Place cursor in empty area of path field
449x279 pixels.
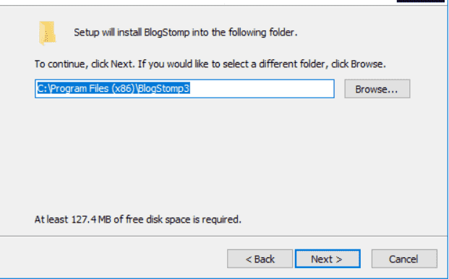260,89
